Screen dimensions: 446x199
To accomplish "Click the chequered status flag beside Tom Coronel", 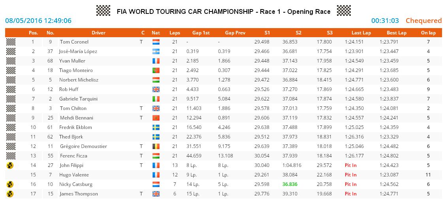I will pyautogui.click(x=11, y=42).
